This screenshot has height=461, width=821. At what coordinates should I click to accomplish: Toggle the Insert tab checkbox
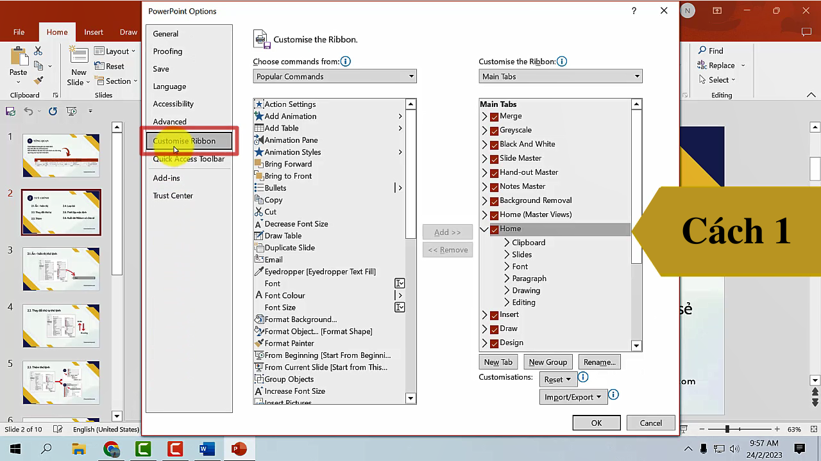(x=494, y=315)
